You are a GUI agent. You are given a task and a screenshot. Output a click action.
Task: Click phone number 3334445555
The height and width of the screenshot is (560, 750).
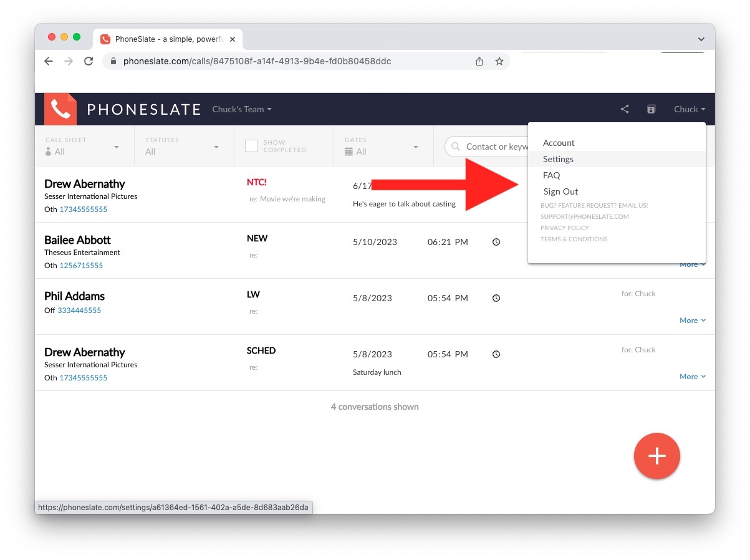click(79, 311)
